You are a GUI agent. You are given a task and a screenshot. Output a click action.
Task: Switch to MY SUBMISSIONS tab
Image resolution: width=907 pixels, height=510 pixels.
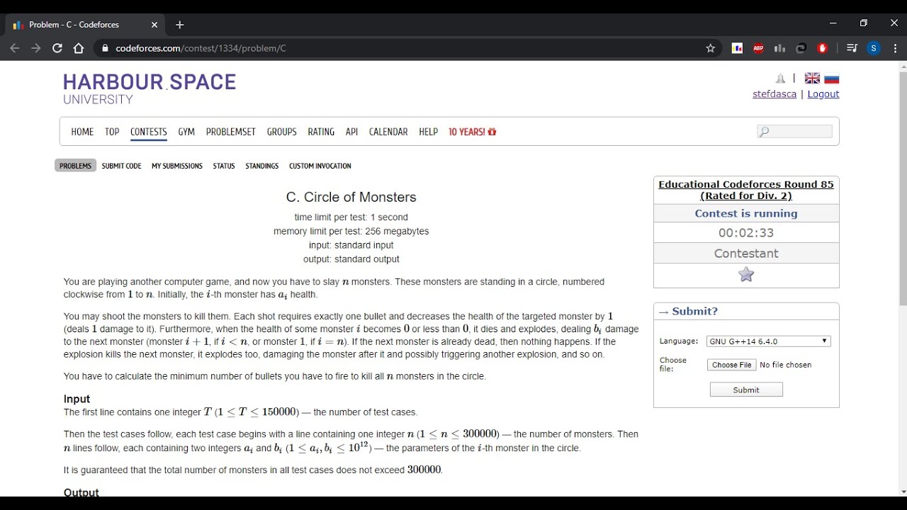click(177, 166)
